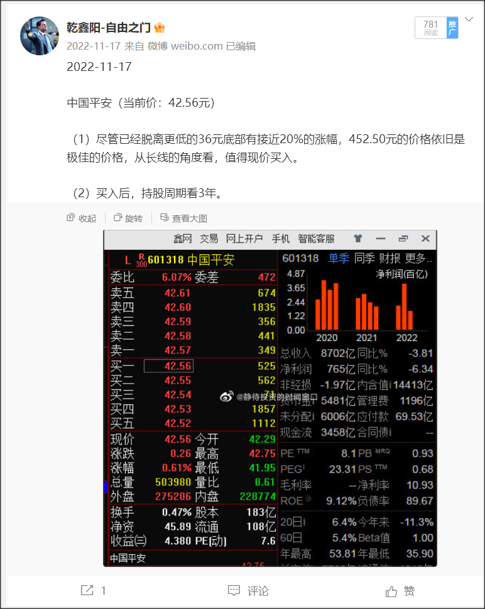
Task: Click the L marker beside the stock code
Action: [x=128, y=260]
